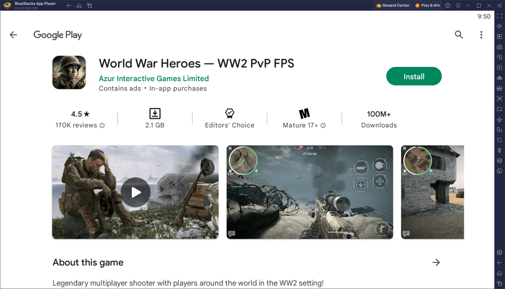Open the multi-instance manager layers icon

tap(500, 161)
